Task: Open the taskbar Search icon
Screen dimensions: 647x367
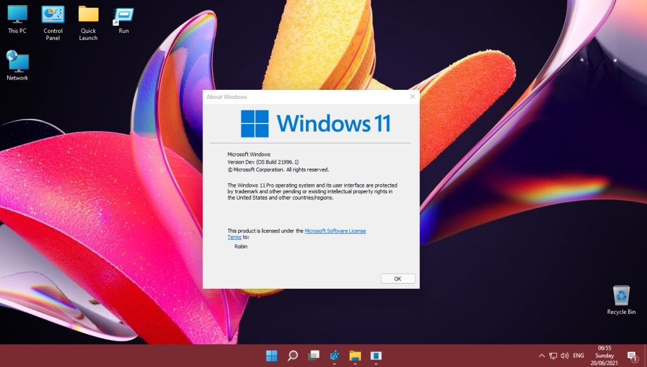Action: pos(292,355)
